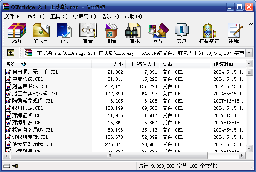Viewport: 256px width, 172px height.
Task: Click file icon of 银川棋路.CBL
Action: coord(8,108)
